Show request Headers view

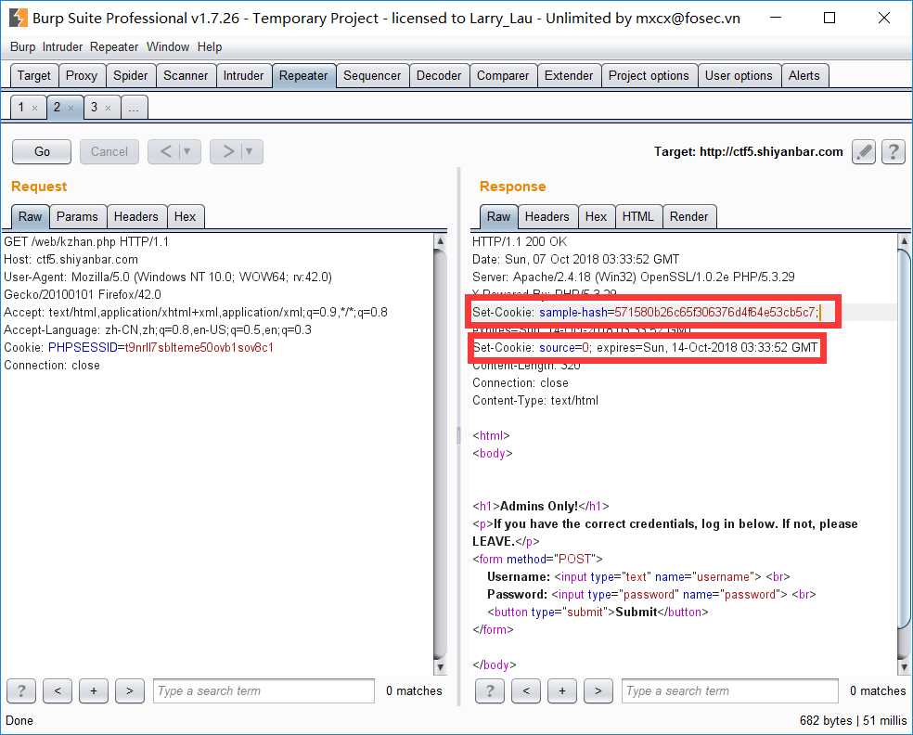click(136, 216)
